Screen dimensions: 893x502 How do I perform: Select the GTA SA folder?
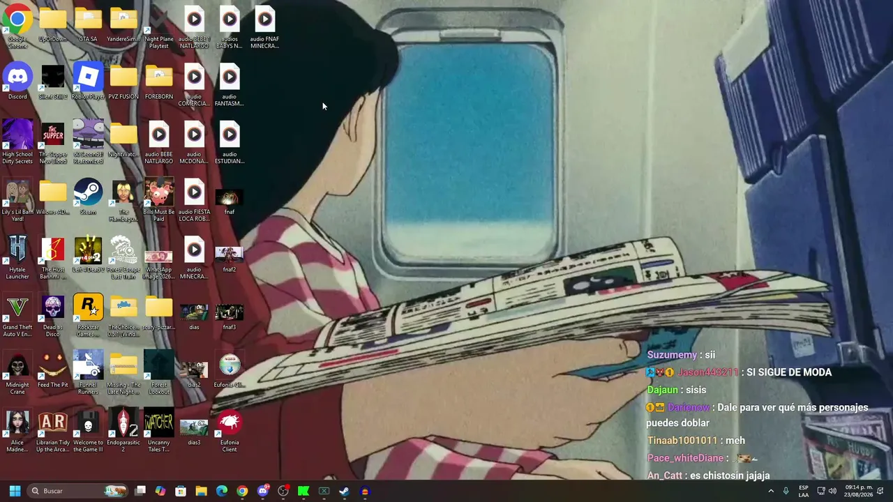(x=88, y=24)
